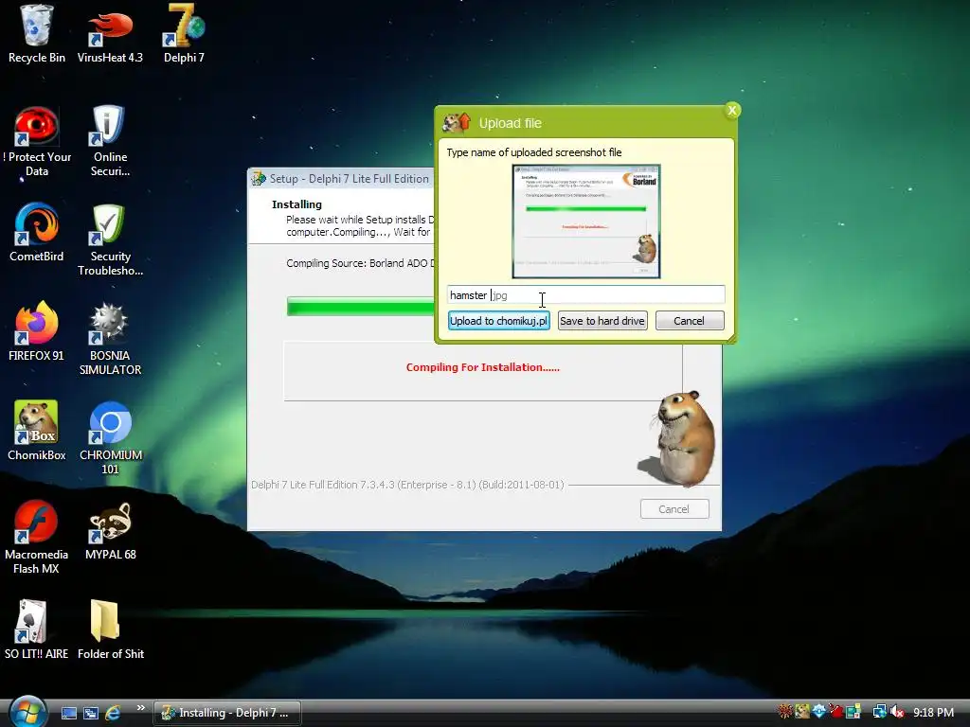The width and height of the screenshot is (970, 727).
Task: Launch Internet Explorer from Quick Launch
Action: pyautogui.click(x=113, y=713)
